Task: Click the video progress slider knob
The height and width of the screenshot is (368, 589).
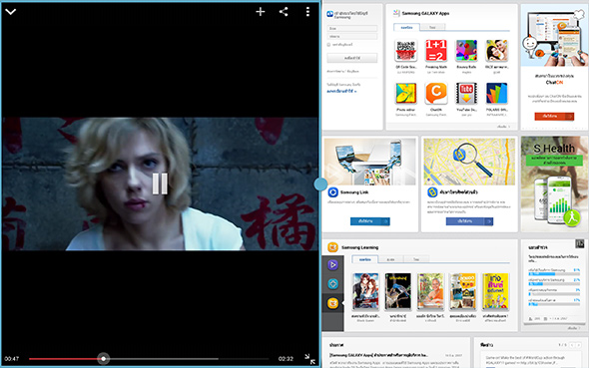Action: click(x=103, y=359)
